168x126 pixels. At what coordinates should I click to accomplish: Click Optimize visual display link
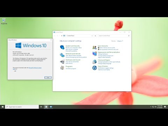(104, 70)
